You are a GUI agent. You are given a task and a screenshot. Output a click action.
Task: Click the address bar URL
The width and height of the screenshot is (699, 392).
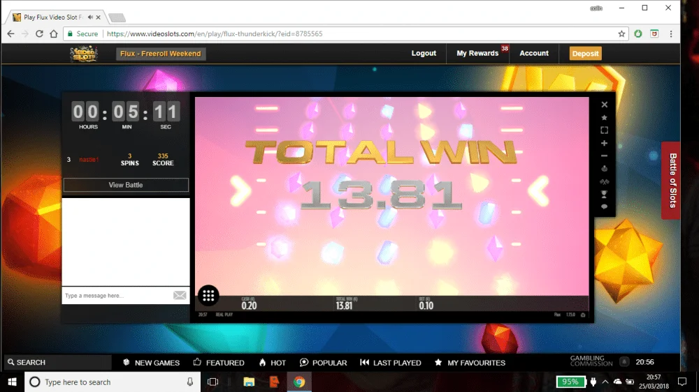(215, 33)
